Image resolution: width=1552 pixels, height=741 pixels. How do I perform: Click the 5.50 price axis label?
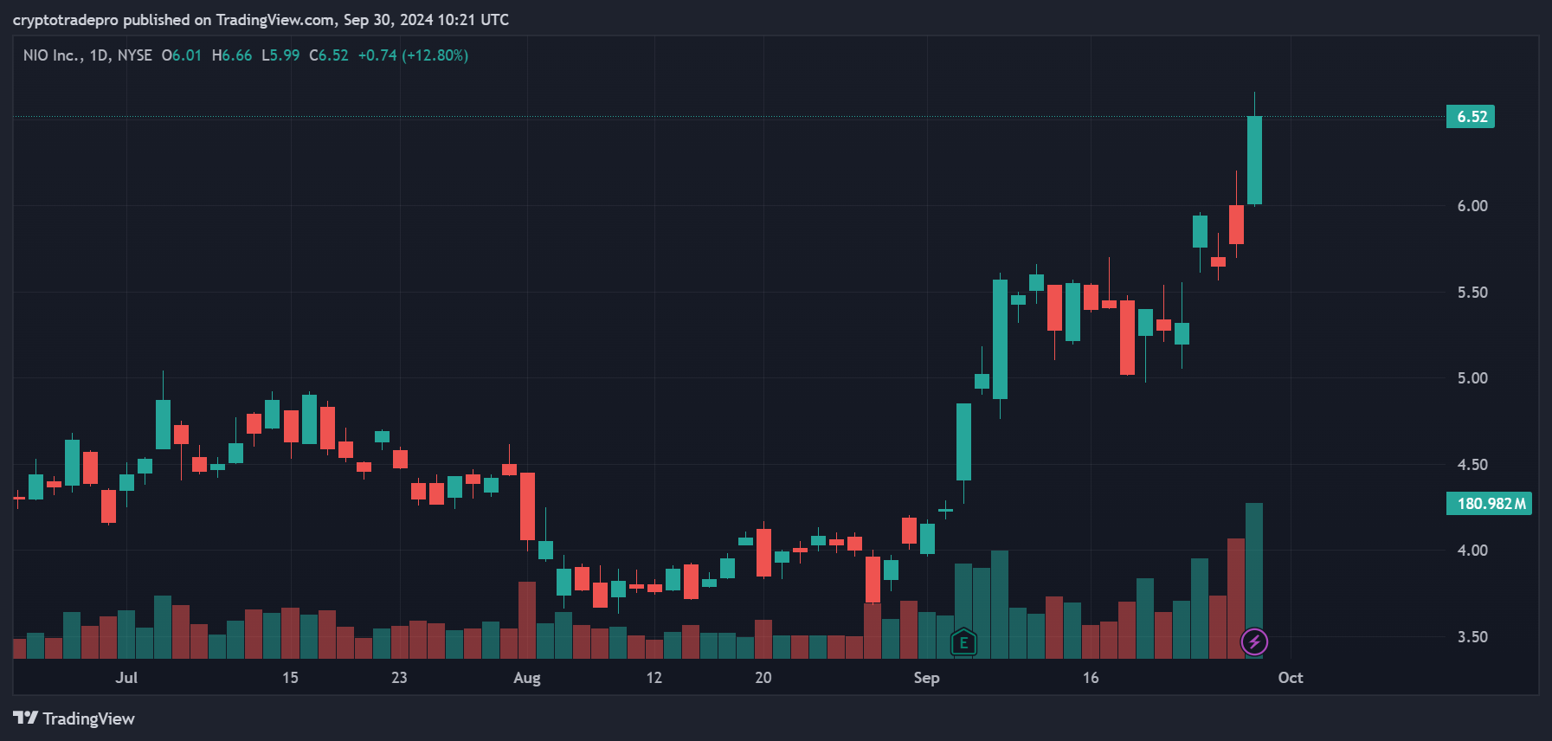pos(1472,293)
